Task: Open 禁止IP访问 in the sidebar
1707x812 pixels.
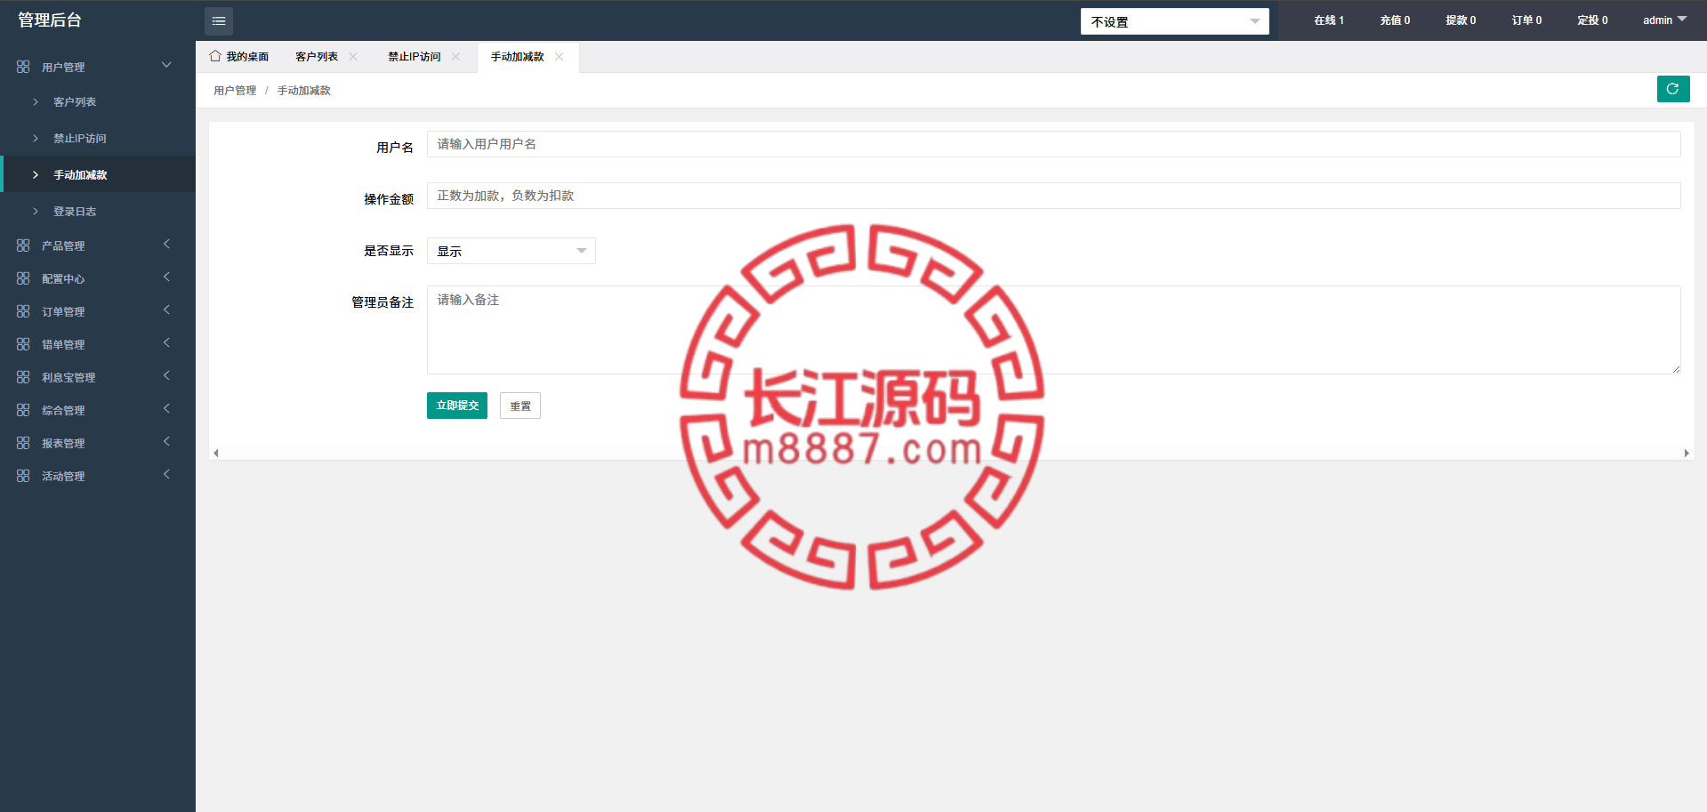Action: tap(98, 139)
